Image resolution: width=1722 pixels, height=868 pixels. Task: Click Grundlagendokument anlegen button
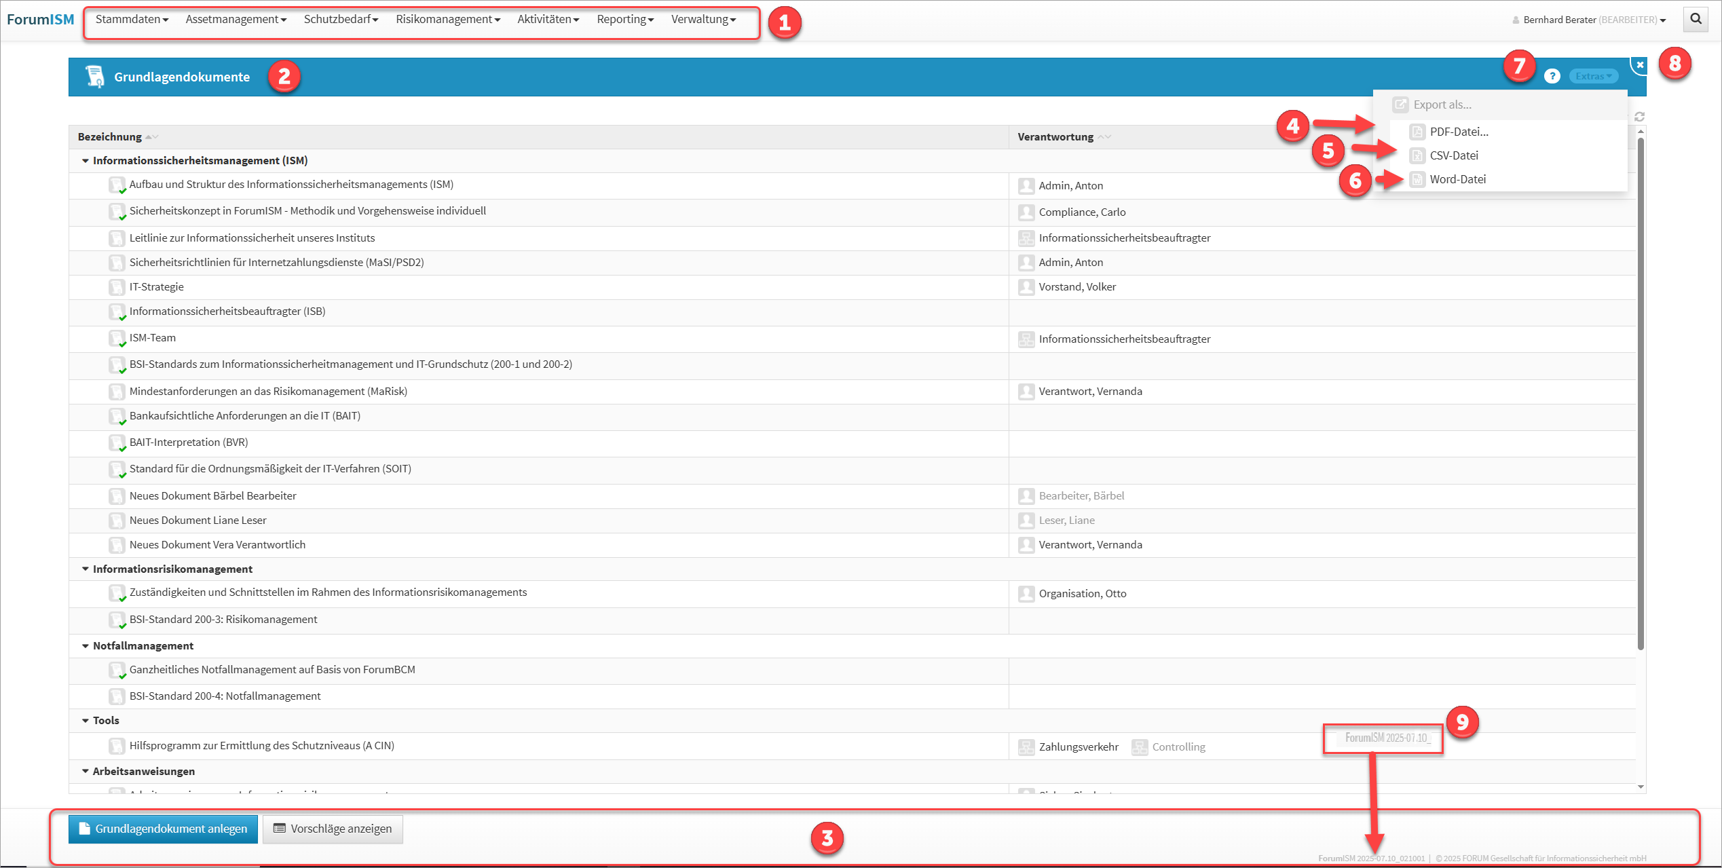tap(163, 829)
